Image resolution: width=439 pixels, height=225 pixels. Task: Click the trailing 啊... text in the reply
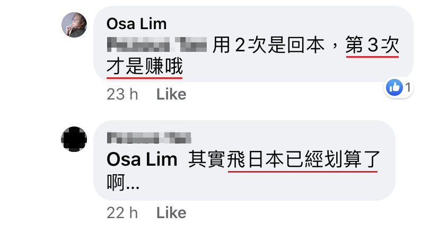click(x=123, y=182)
